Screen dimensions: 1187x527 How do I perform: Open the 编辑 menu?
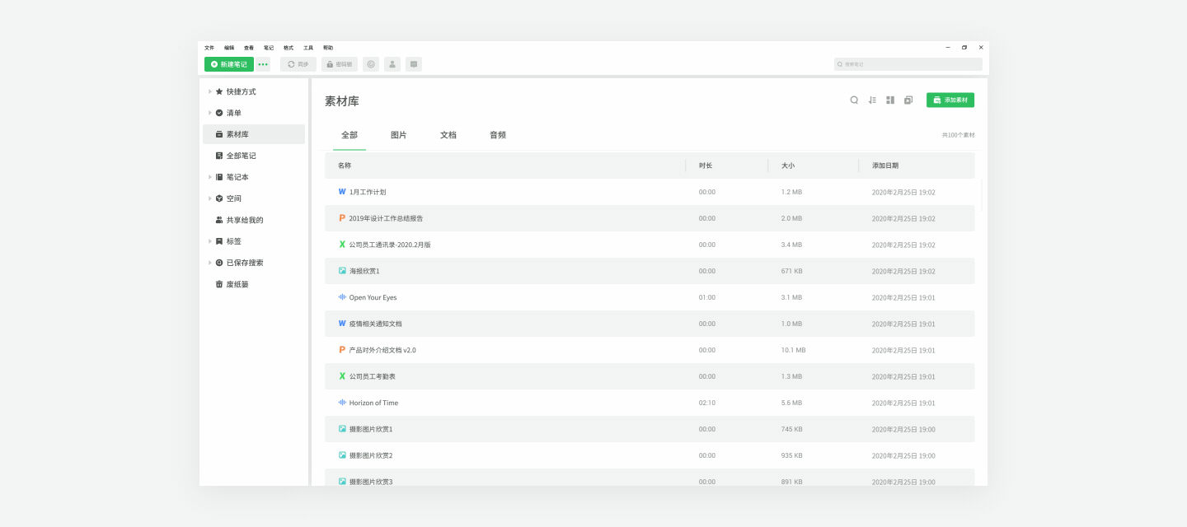pyautogui.click(x=229, y=48)
